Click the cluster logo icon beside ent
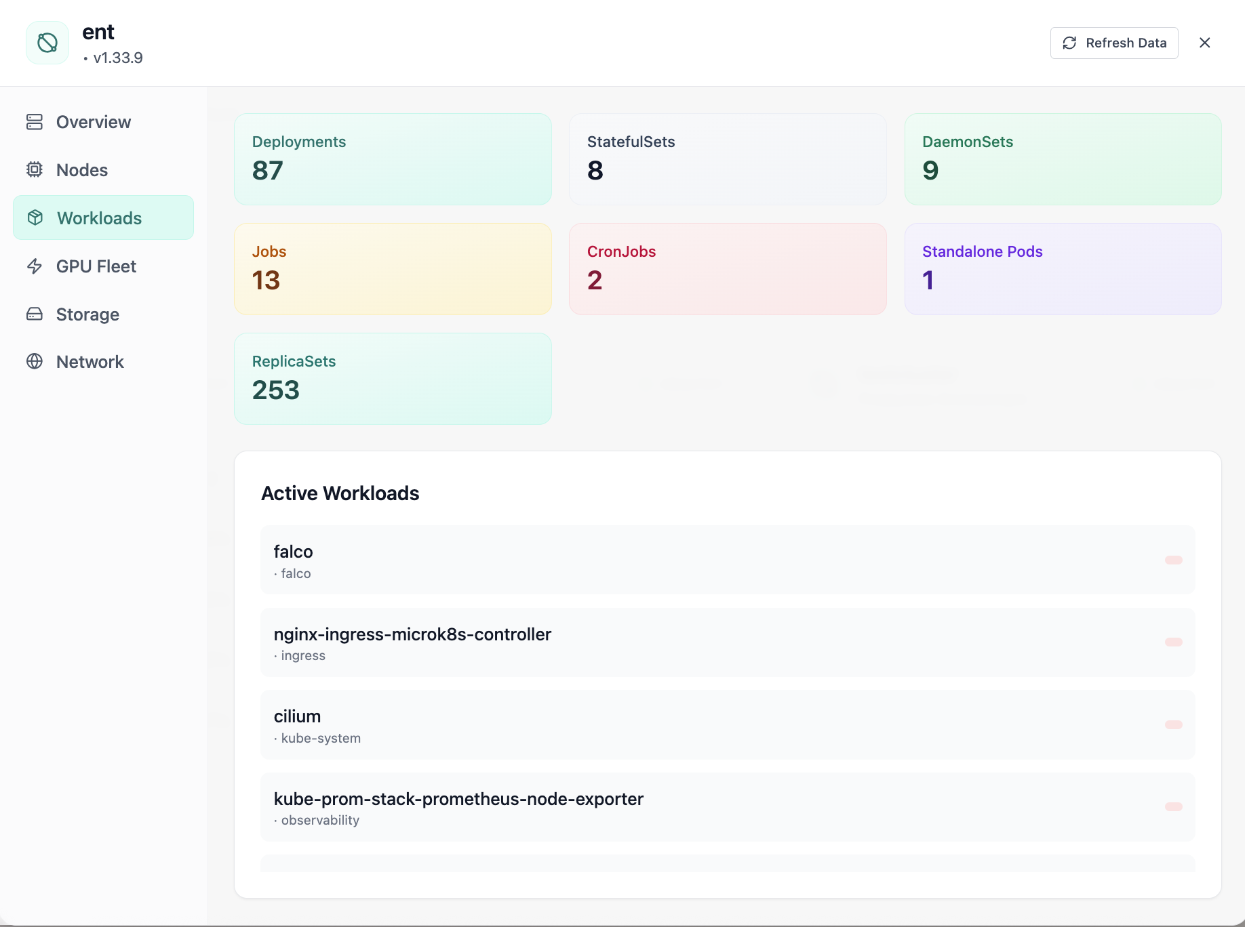This screenshot has height=927, width=1245. [x=47, y=43]
